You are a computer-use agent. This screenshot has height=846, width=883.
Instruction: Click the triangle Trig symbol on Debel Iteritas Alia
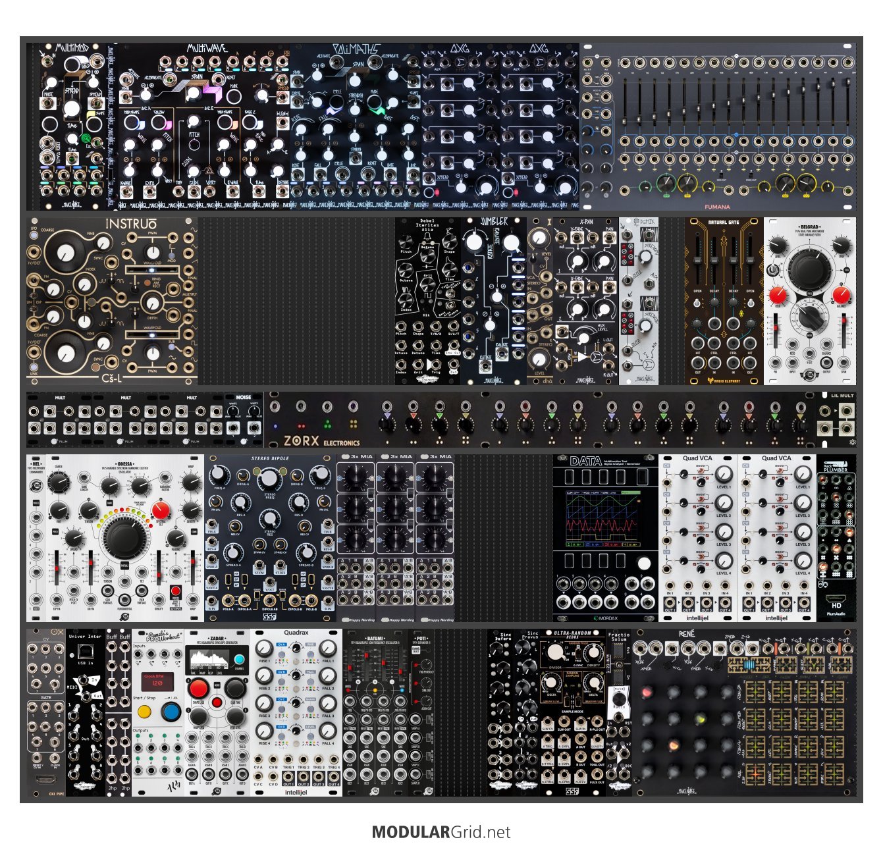[x=430, y=363]
